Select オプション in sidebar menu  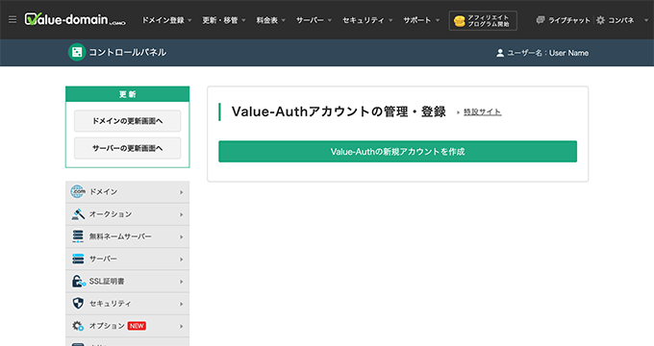pyautogui.click(x=127, y=326)
